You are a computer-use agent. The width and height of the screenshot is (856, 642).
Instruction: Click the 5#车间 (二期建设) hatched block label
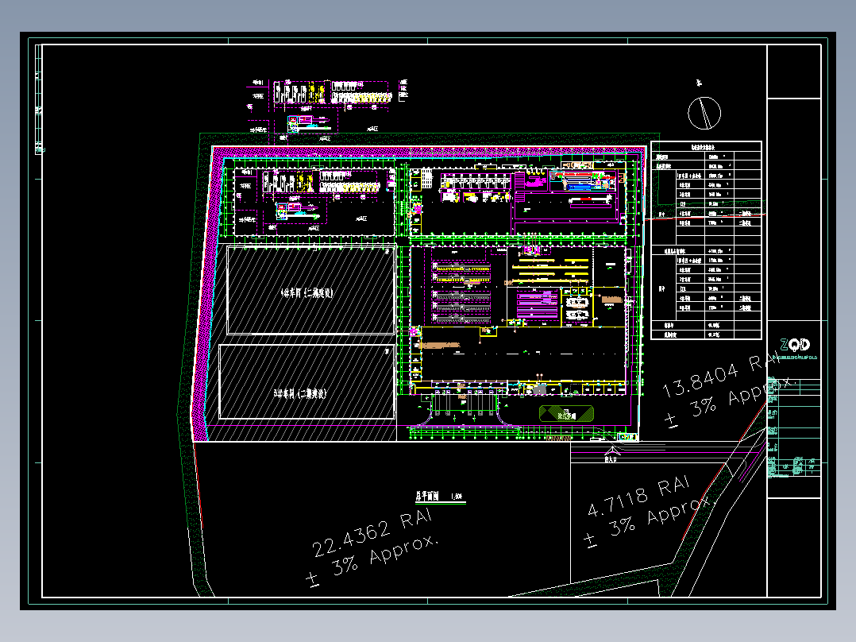tap(299, 393)
